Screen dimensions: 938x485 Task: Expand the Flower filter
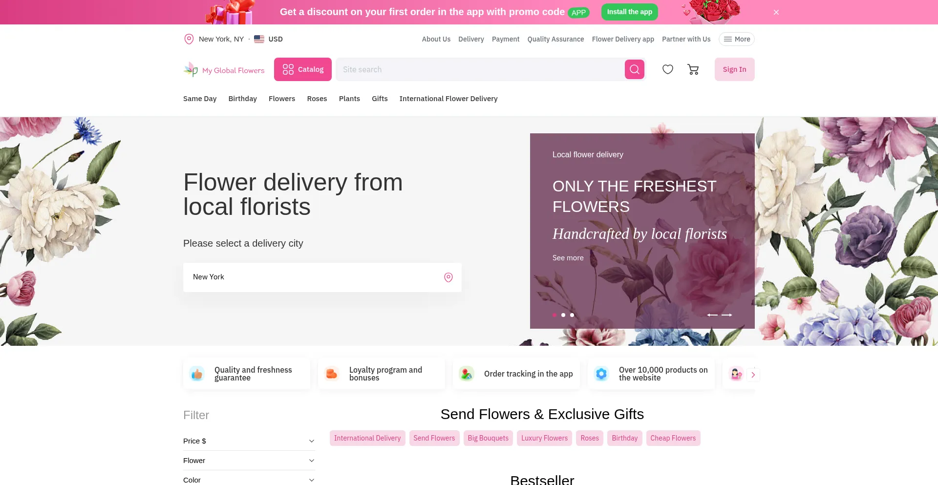click(249, 461)
